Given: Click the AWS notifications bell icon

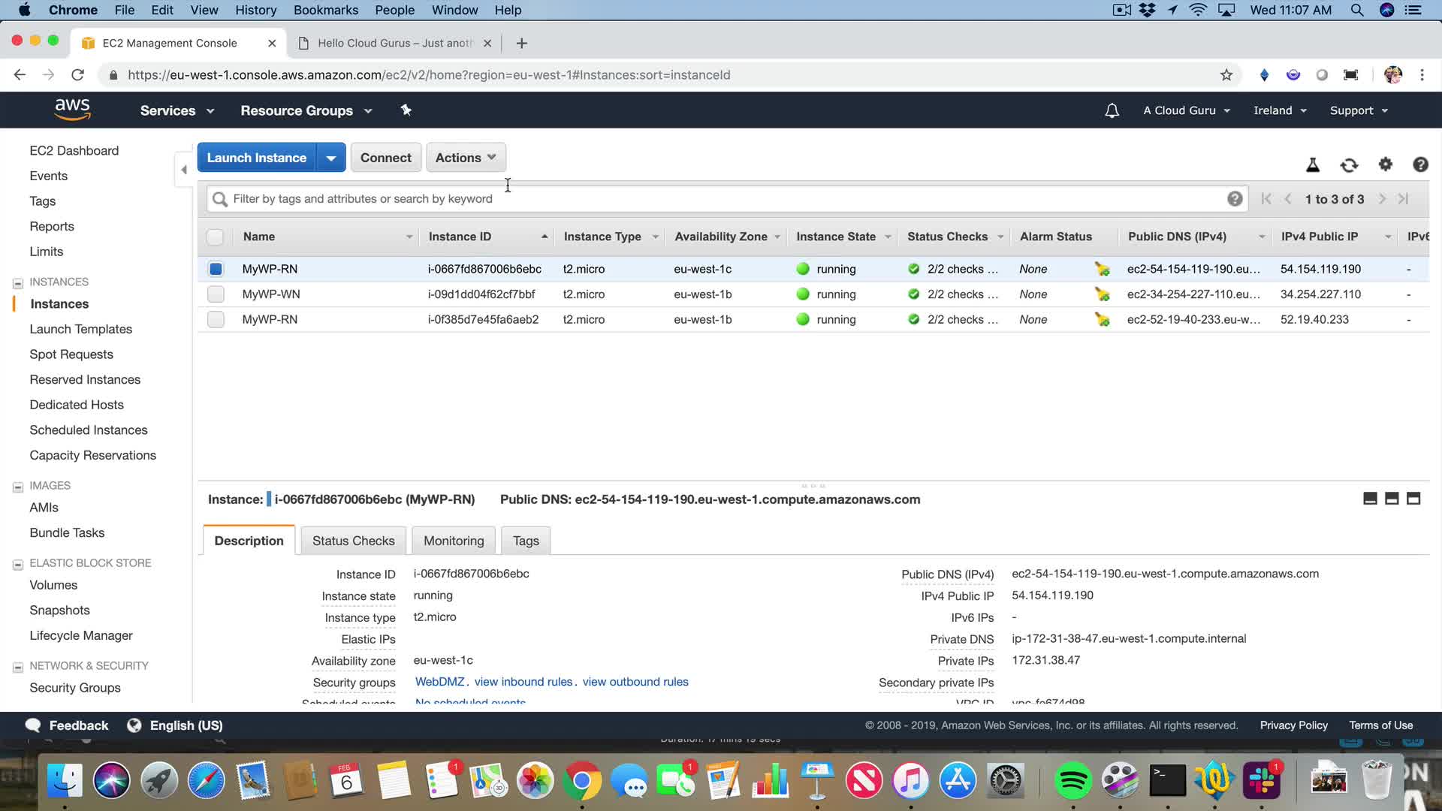Looking at the screenshot, I should coord(1112,111).
